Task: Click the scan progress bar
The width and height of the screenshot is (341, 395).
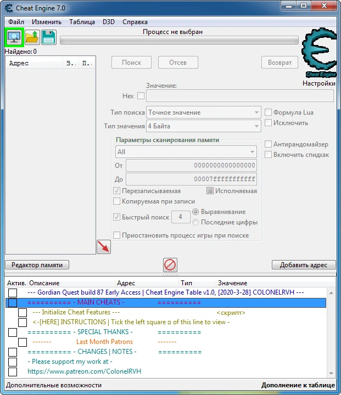Action: pyautogui.click(x=179, y=40)
